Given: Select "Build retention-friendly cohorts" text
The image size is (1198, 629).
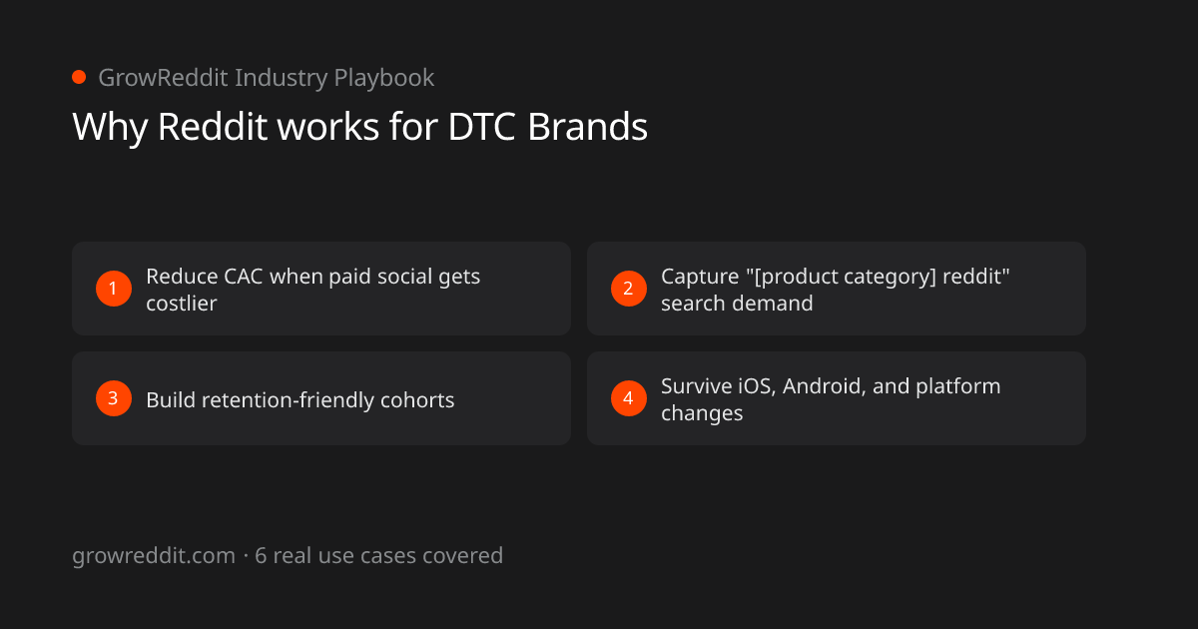Looking at the screenshot, I should (300, 399).
